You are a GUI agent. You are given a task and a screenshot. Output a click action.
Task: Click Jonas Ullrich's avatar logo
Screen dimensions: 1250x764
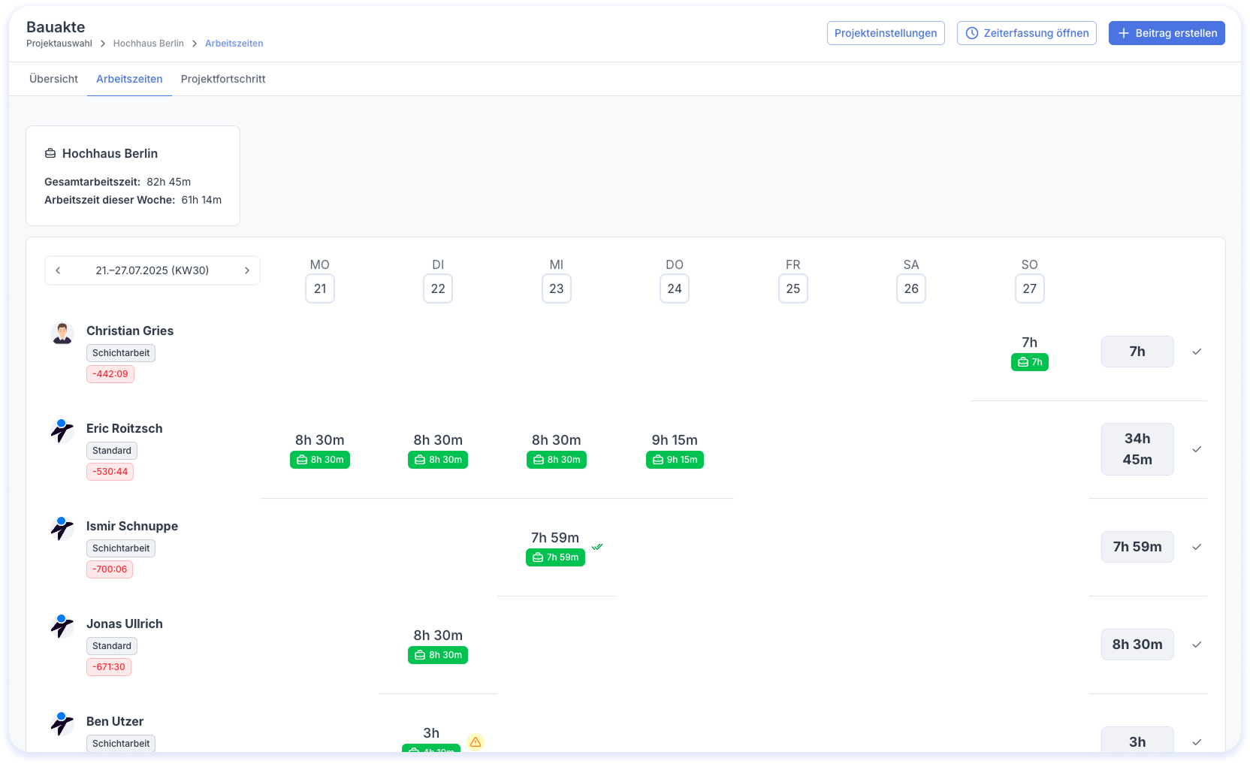coord(62,627)
